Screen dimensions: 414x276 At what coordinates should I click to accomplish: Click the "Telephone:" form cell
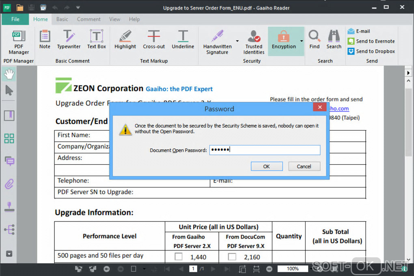(x=132, y=181)
